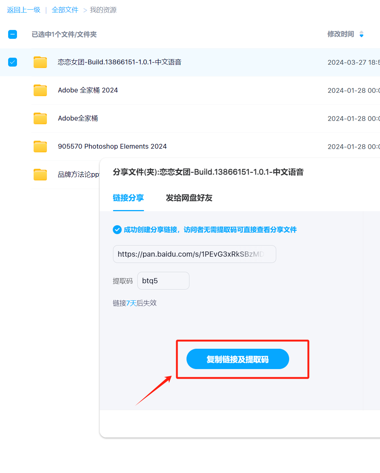The width and height of the screenshot is (380, 473).
Task: Open the 905570 Photoshop Elements folder icon
Action: pos(40,146)
